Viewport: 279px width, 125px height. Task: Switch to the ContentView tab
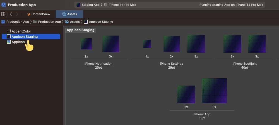point(39,14)
